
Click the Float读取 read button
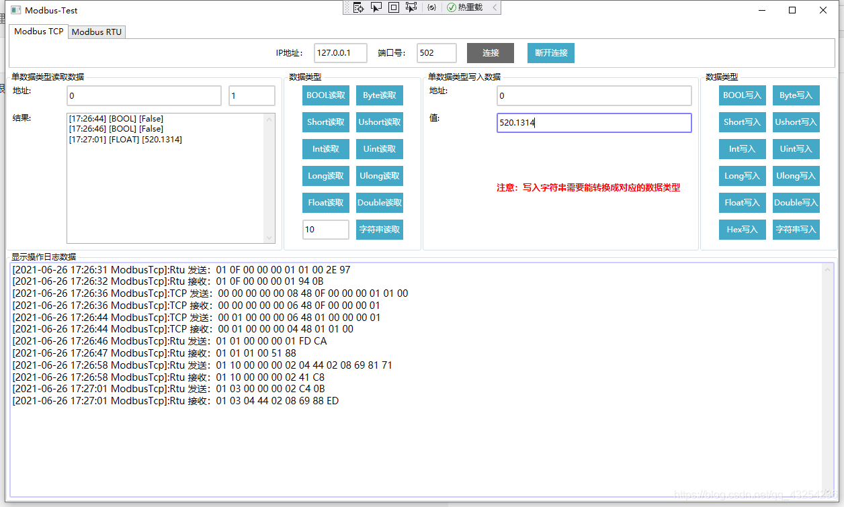click(x=325, y=202)
